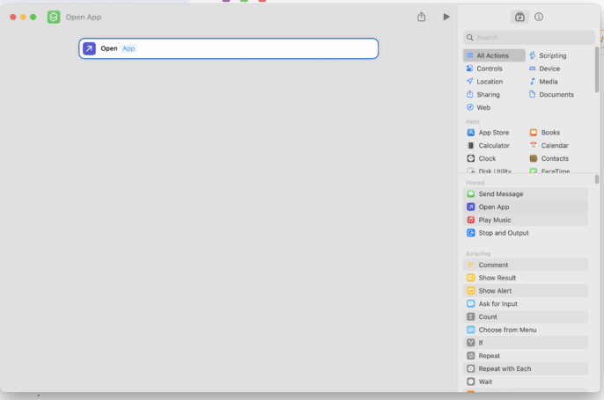The width and height of the screenshot is (604, 400).
Task: Select the Scripting category
Action: tap(552, 55)
